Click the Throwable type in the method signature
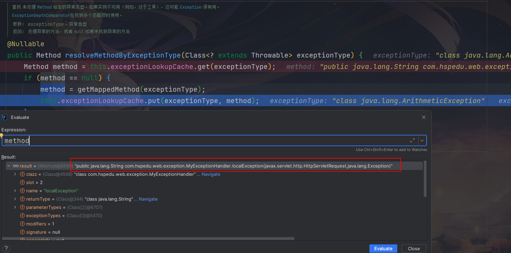The height and width of the screenshot is (253, 511). (x=270, y=55)
